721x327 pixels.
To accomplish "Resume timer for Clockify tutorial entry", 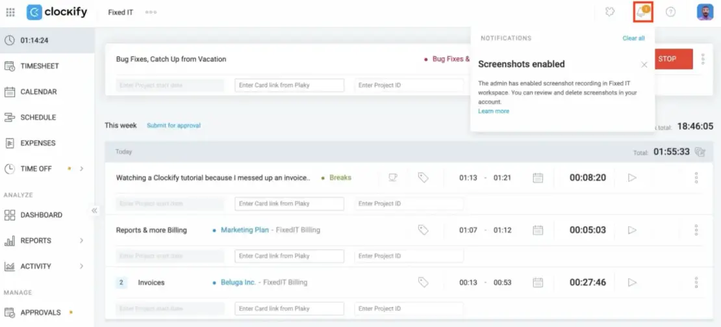I will coord(632,177).
